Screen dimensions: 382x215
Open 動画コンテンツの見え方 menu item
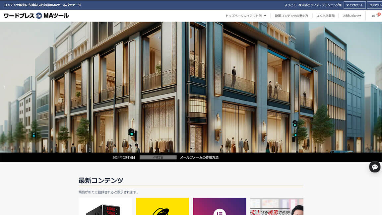(x=291, y=16)
